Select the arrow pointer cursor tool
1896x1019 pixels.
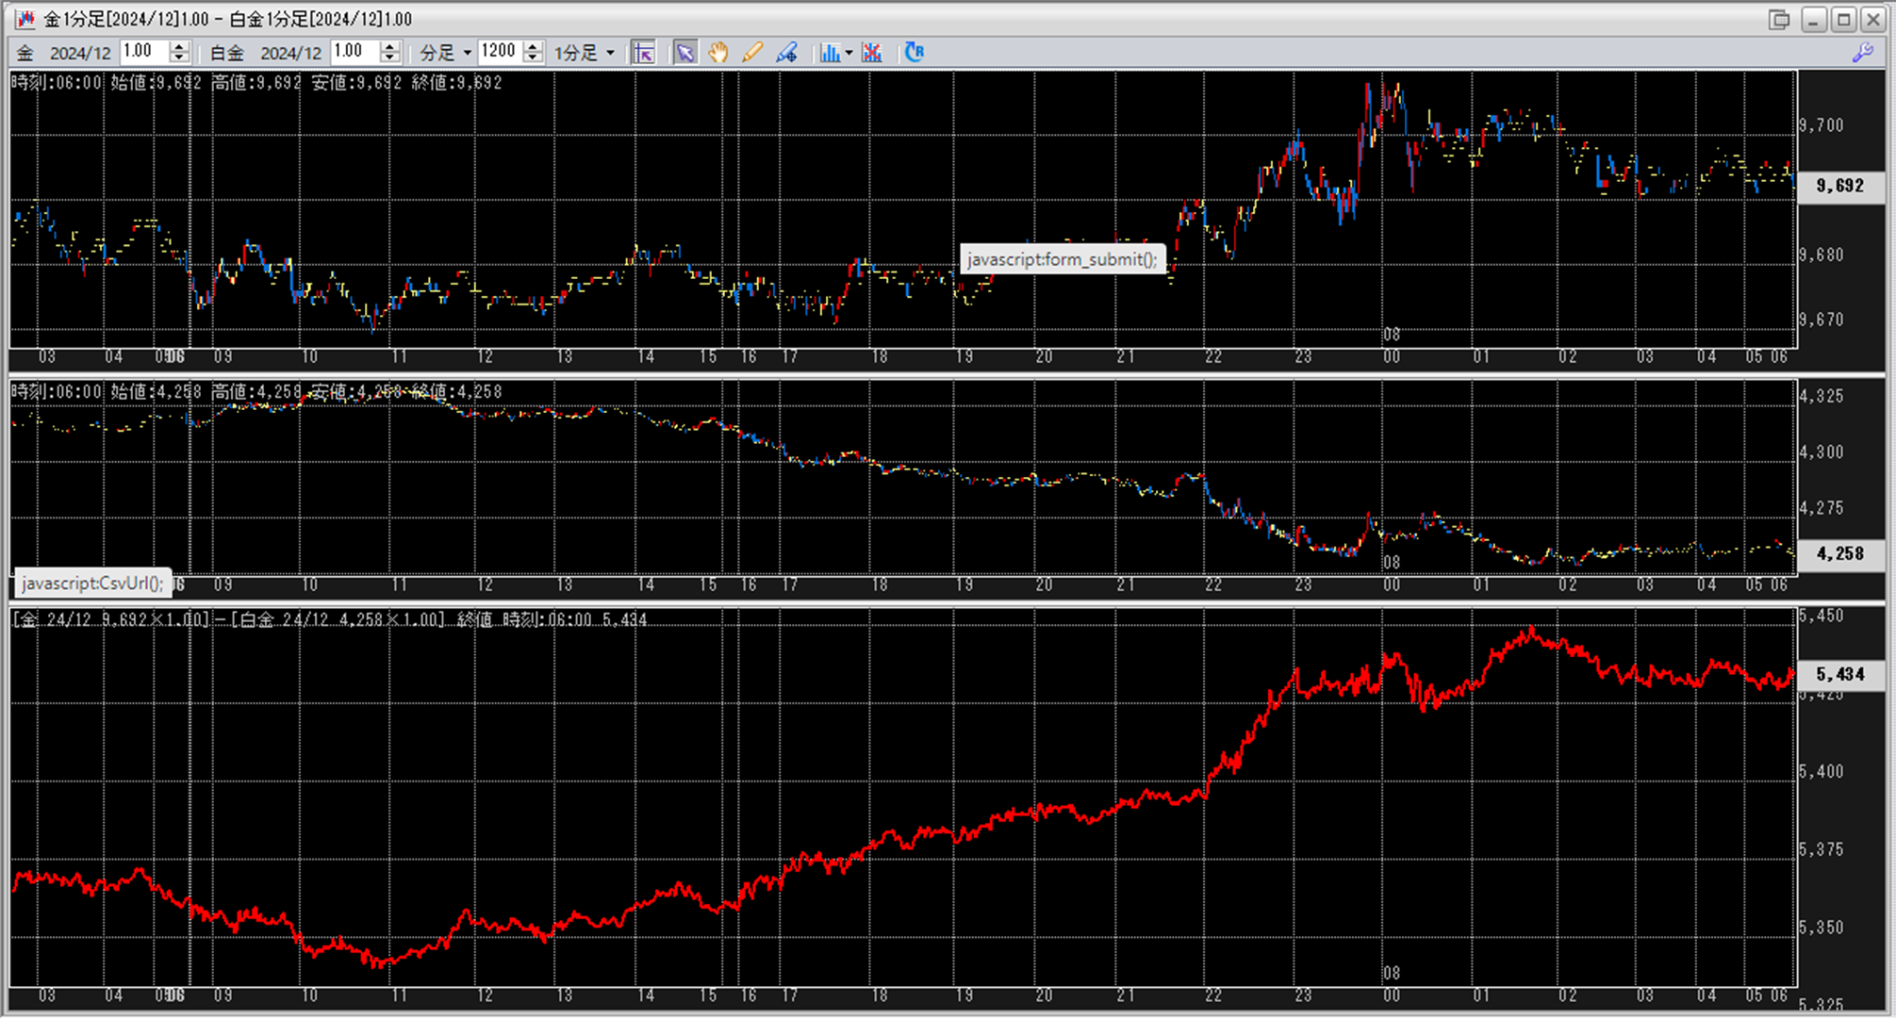point(685,53)
